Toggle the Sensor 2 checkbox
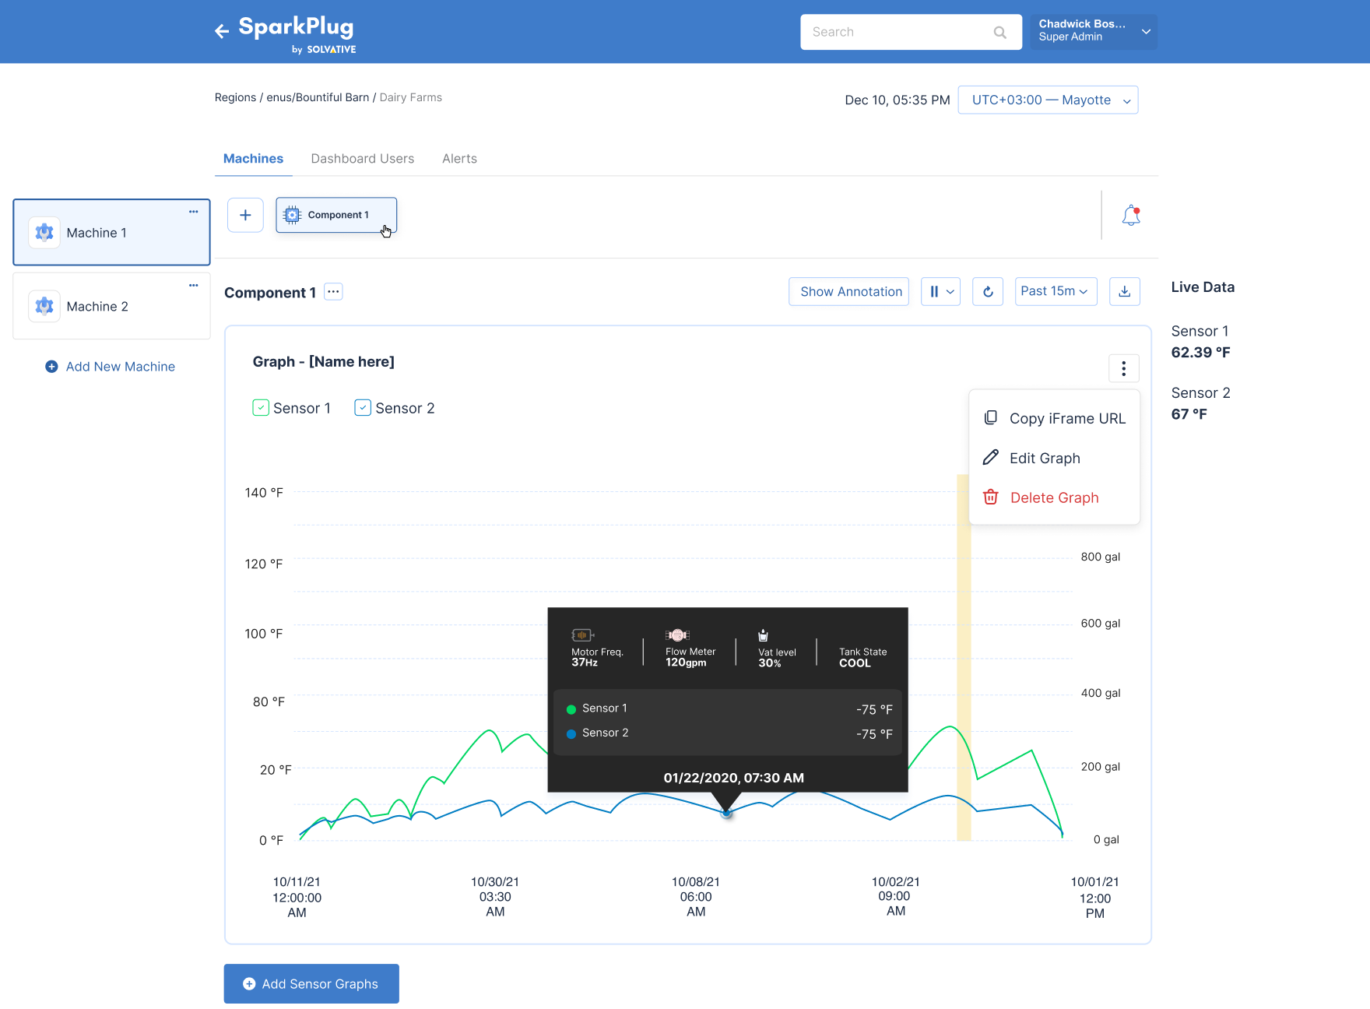Screen dimensions: 1370x1009 pos(363,408)
